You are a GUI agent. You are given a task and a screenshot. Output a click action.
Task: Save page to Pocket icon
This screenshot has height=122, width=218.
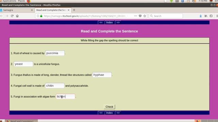coord(140,16)
